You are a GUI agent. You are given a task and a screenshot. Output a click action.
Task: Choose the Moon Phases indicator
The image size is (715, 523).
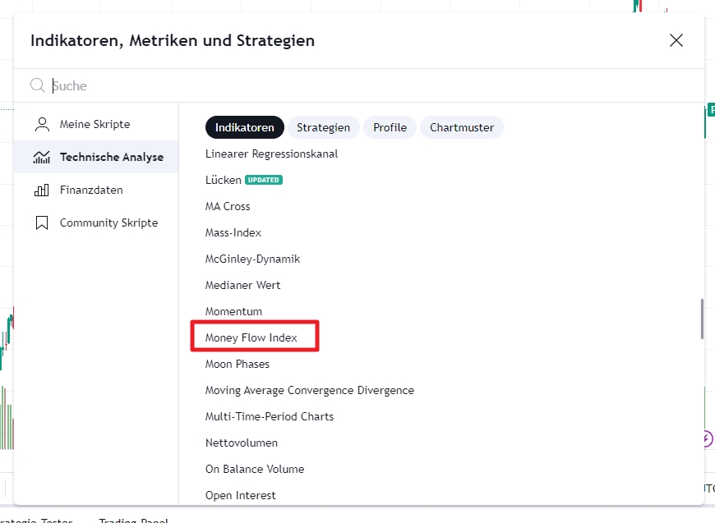(238, 364)
